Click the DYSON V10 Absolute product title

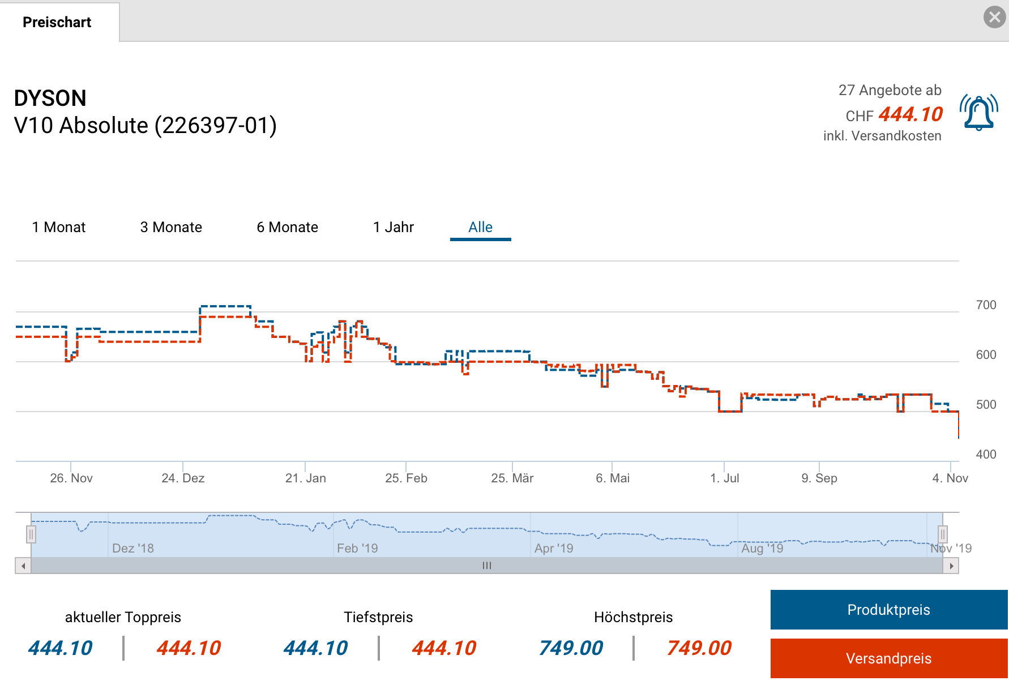coord(145,112)
